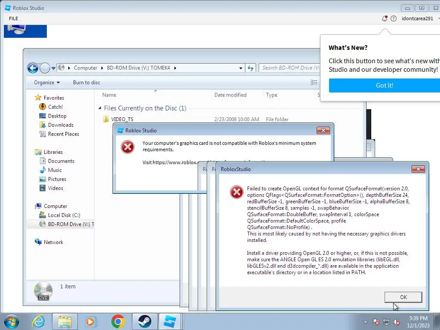The width and height of the screenshot is (440, 330).
Task: Select the DVD disc icon in details pane
Action: (43, 291)
